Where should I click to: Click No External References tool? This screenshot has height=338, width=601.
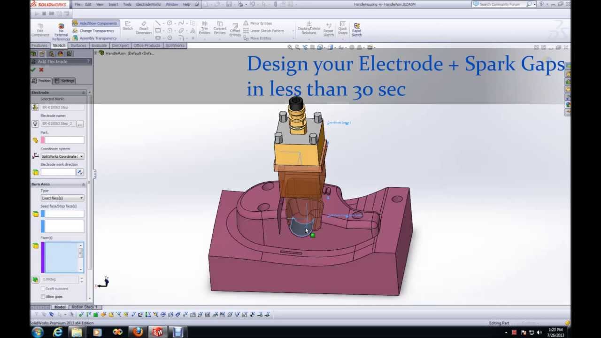tap(61, 32)
